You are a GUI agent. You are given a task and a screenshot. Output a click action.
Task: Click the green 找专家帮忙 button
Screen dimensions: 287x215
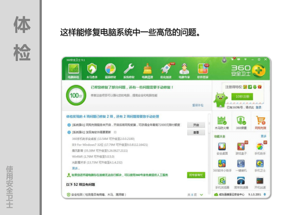point(196,175)
